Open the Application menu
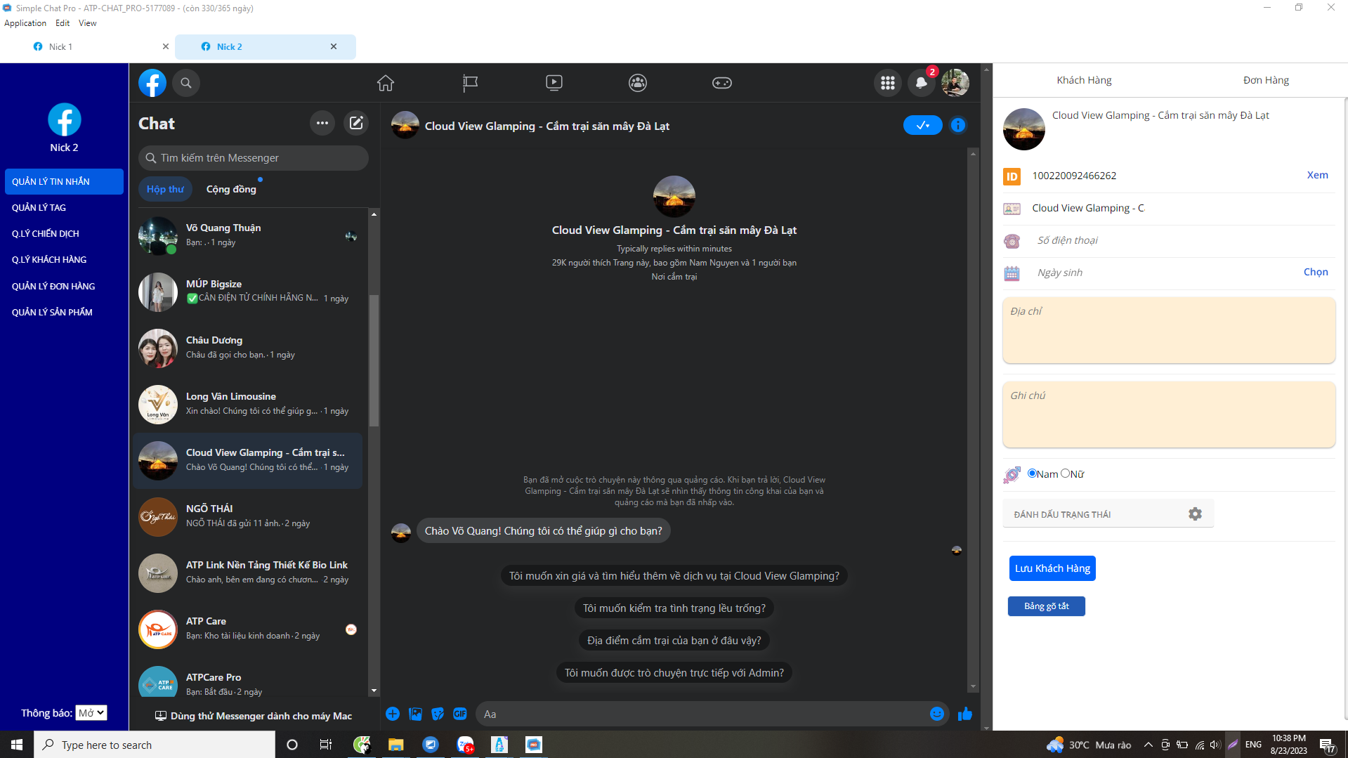Viewport: 1348px width, 758px height. click(25, 23)
